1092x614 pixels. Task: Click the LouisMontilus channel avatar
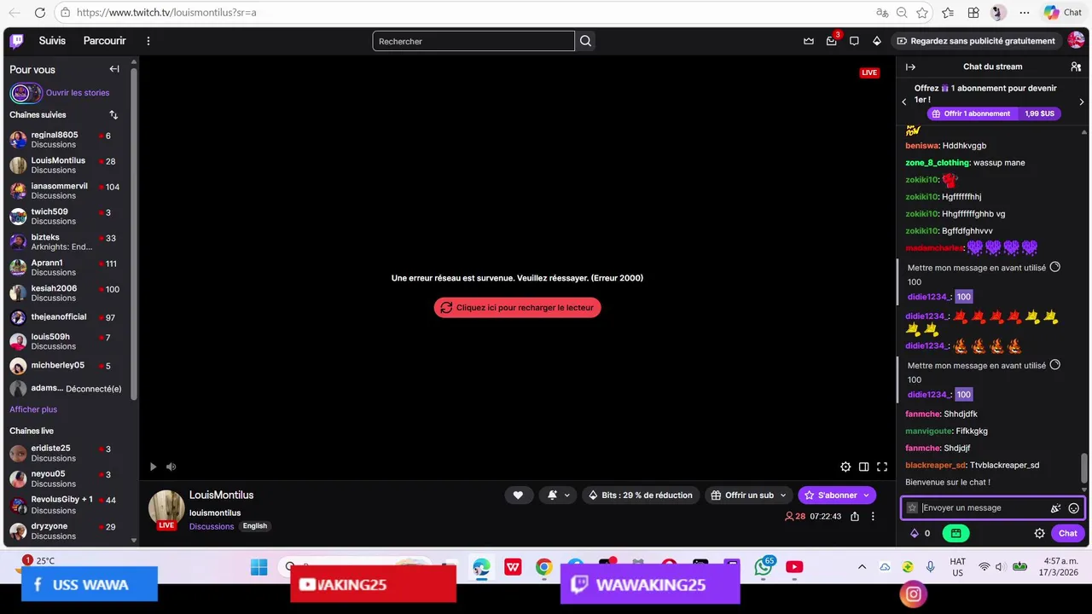point(166,507)
